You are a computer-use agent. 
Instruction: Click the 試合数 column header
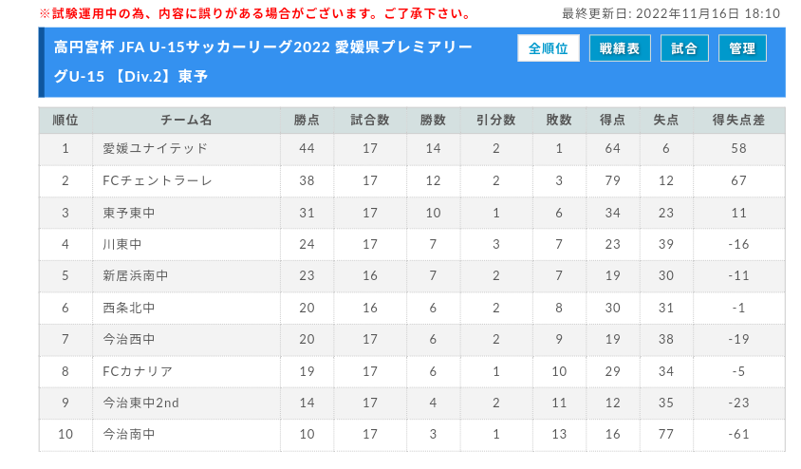click(x=370, y=121)
